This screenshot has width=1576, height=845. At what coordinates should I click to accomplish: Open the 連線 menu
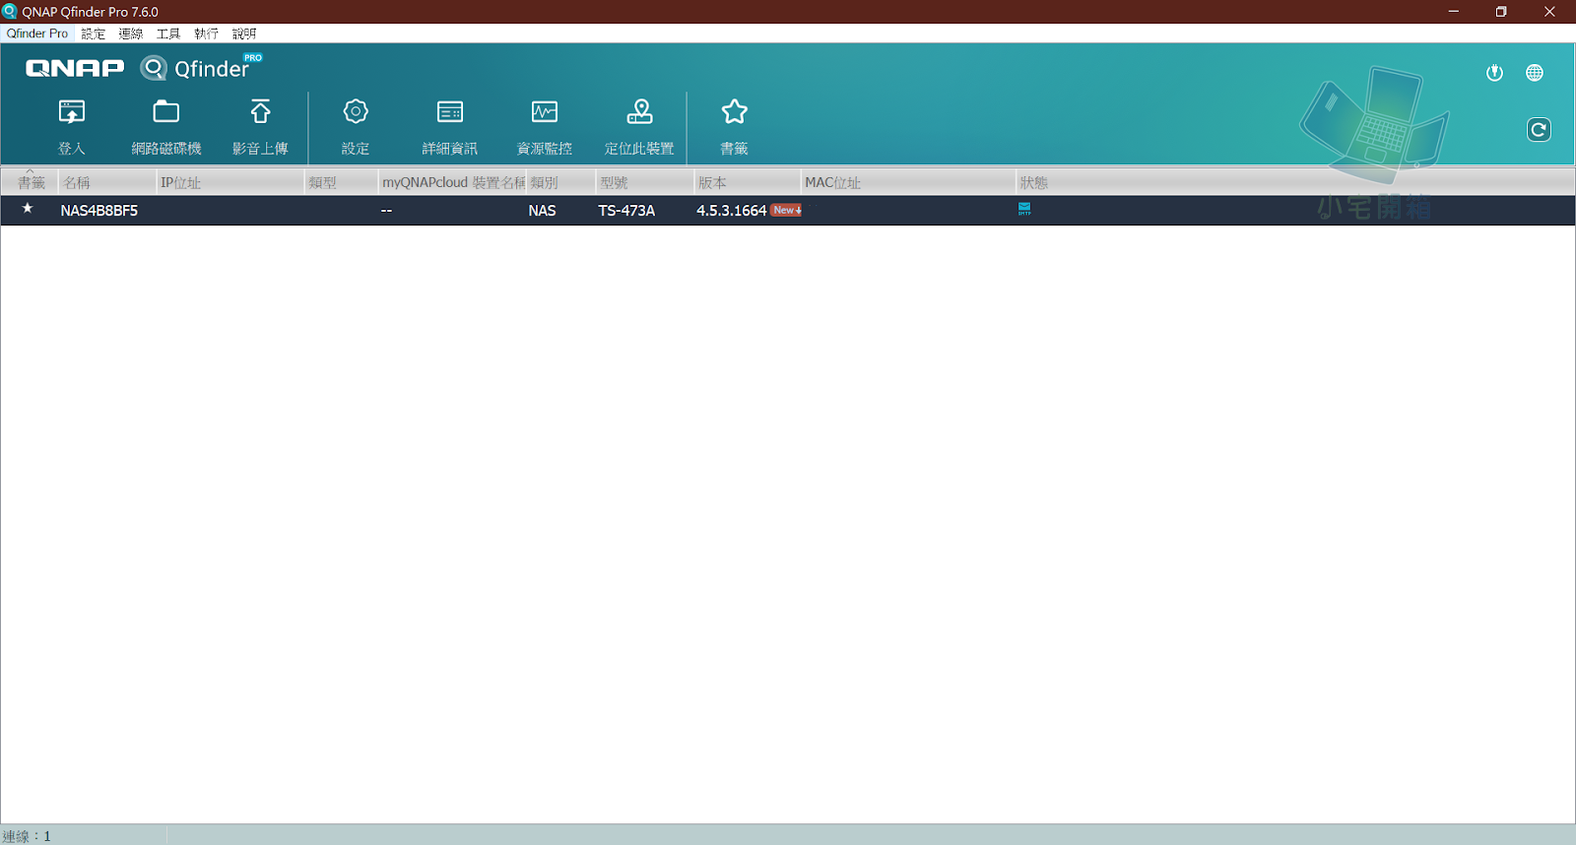pos(131,33)
